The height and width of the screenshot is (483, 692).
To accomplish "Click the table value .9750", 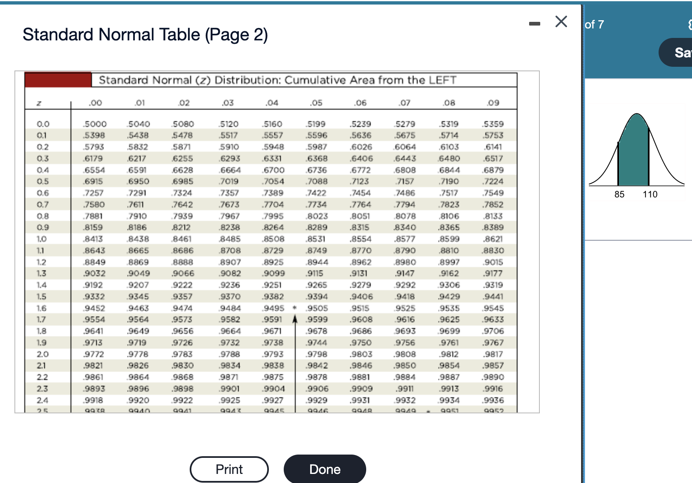I will click(x=361, y=342).
